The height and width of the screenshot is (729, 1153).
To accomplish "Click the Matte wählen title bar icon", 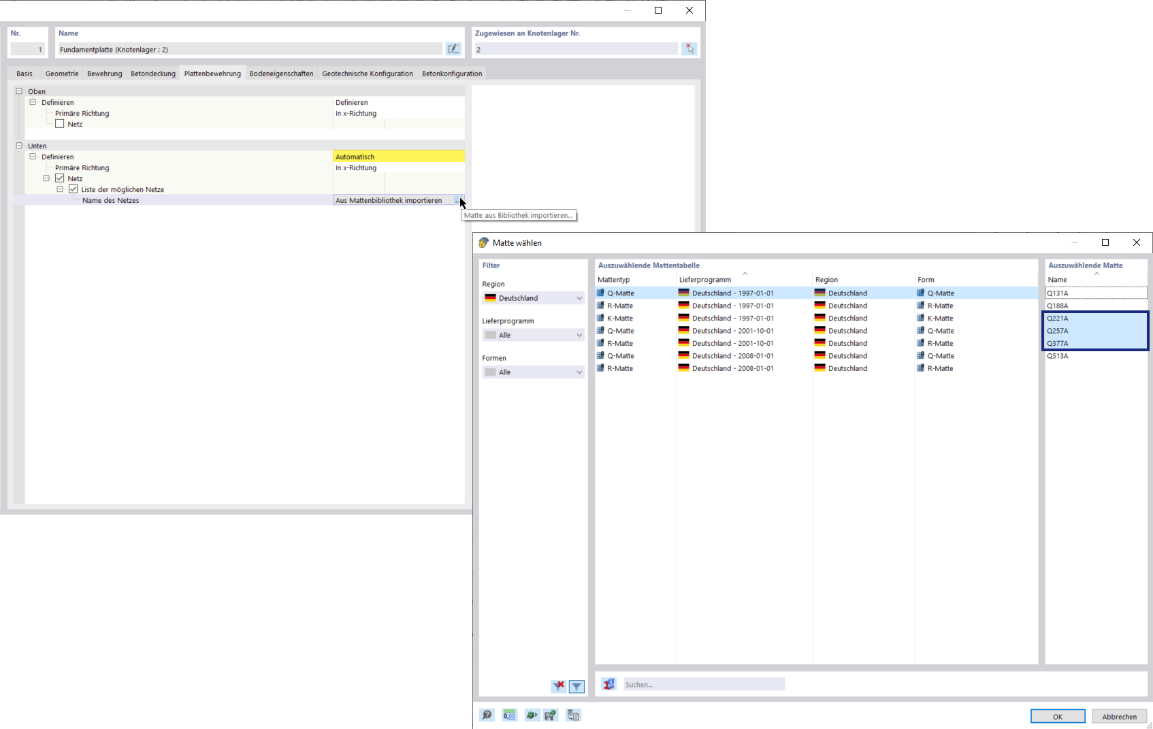I will click(x=483, y=242).
